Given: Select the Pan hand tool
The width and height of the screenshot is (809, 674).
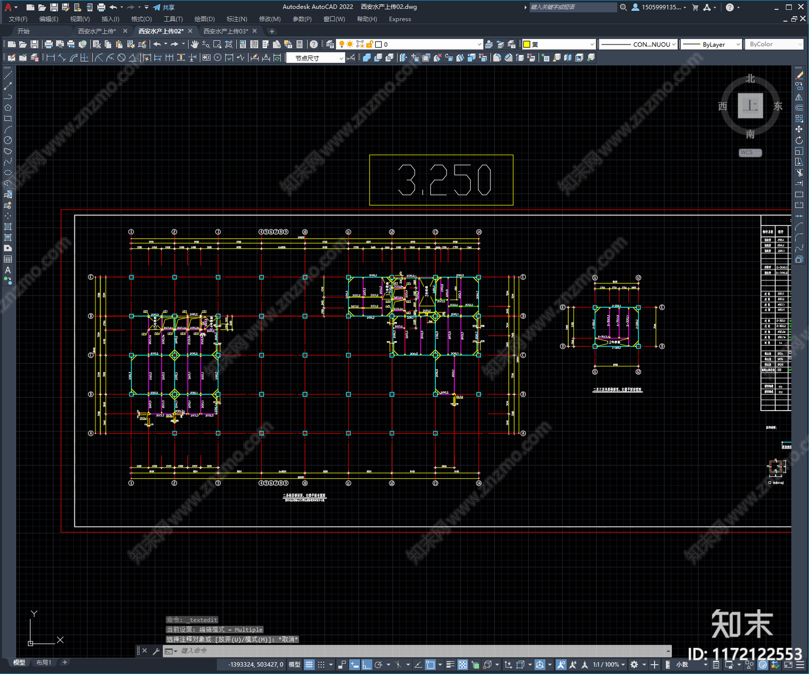Looking at the screenshot, I should coord(194,44).
